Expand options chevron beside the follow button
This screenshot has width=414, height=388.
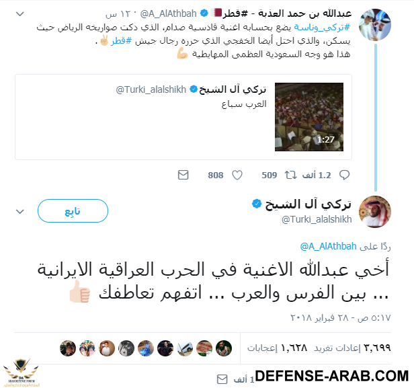pyautogui.click(x=20, y=211)
